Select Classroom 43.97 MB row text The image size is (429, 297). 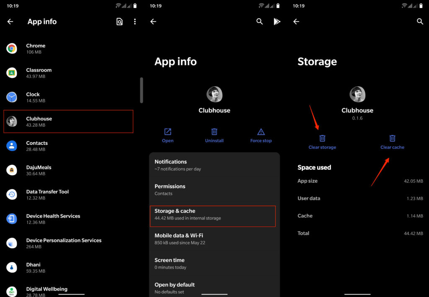pyautogui.click(x=39, y=73)
